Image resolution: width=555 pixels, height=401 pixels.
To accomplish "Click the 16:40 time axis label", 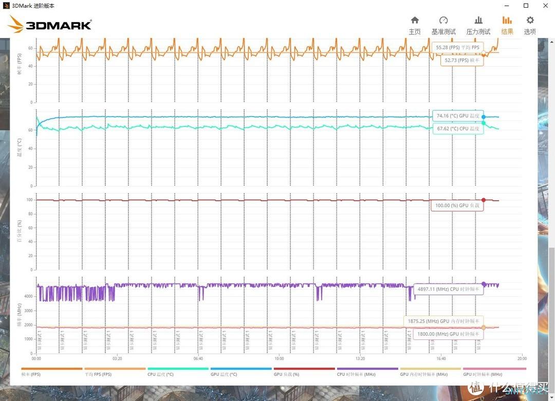I will tap(441, 358).
